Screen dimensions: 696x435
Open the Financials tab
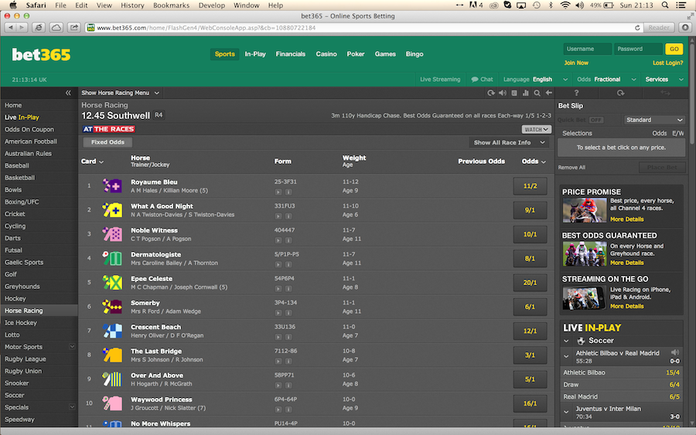[290, 54]
